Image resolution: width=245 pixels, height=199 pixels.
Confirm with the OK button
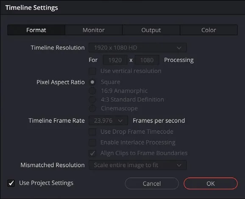[x=211, y=184]
